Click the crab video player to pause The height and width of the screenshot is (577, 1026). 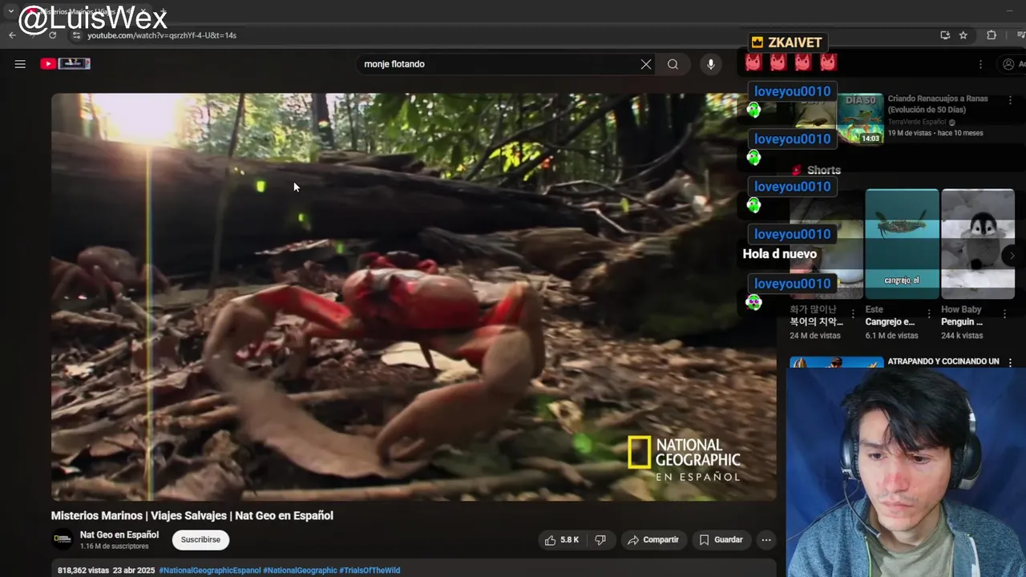click(414, 297)
